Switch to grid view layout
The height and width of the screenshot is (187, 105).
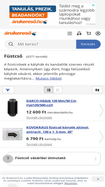[58, 90]
